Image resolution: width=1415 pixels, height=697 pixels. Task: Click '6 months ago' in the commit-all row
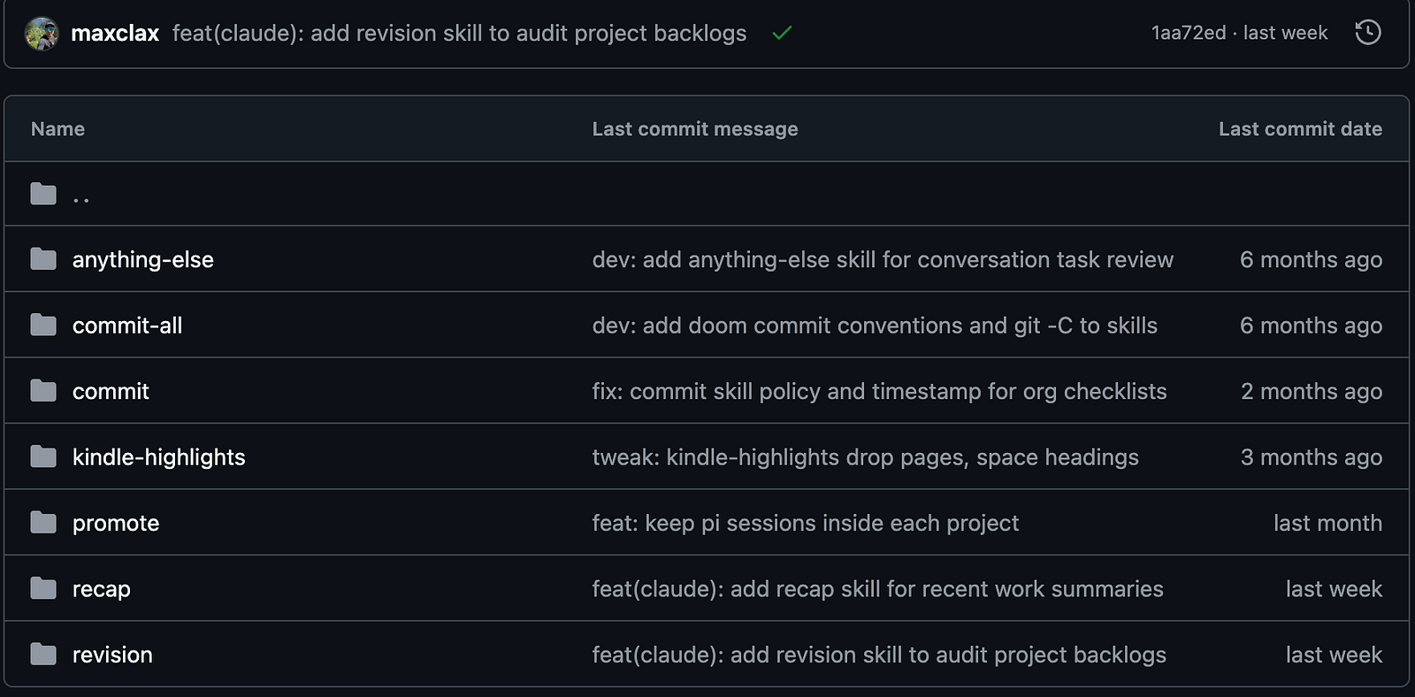pos(1311,326)
